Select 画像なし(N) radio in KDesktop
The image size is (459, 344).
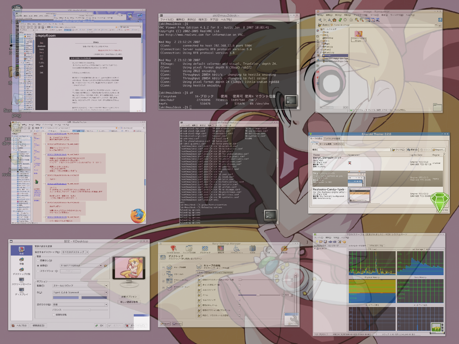pyautogui.click(x=38, y=260)
